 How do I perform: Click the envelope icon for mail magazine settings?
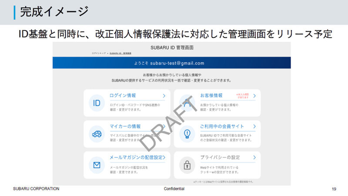[97, 165]
